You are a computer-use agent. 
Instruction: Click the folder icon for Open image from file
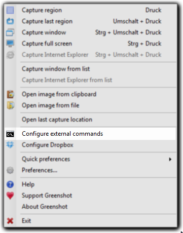[10, 105]
